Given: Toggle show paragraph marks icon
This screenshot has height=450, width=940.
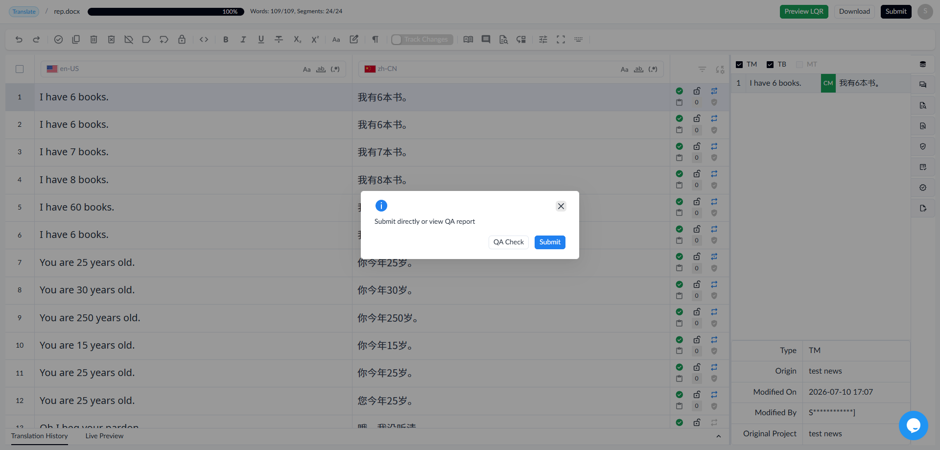Looking at the screenshot, I should pos(375,39).
